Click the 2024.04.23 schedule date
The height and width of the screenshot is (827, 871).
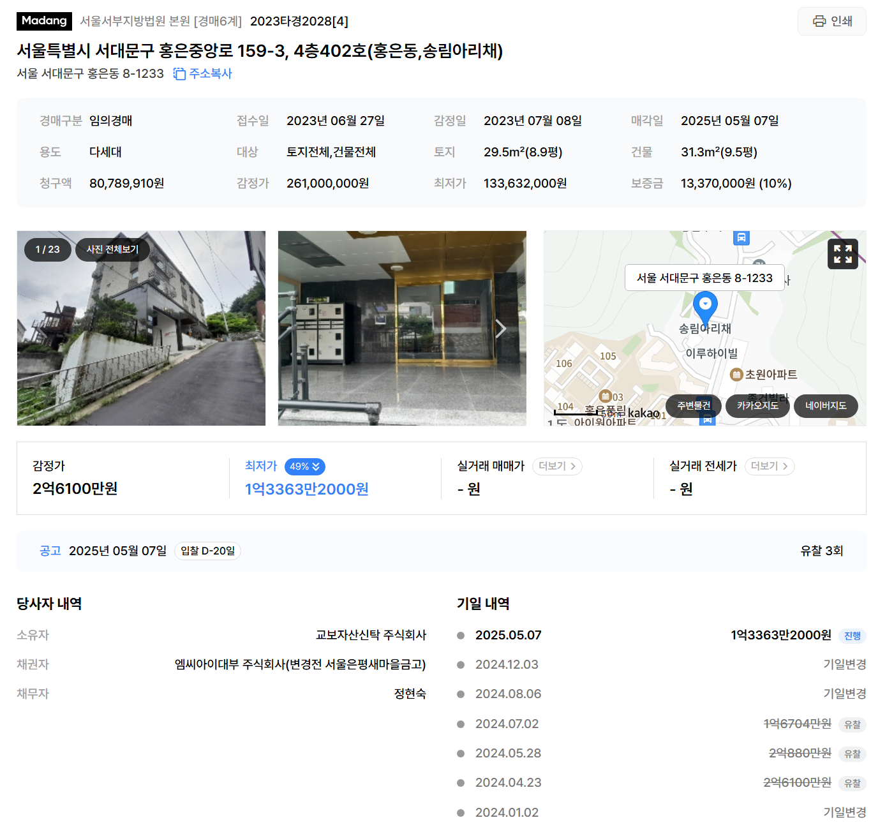(x=508, y=783)
